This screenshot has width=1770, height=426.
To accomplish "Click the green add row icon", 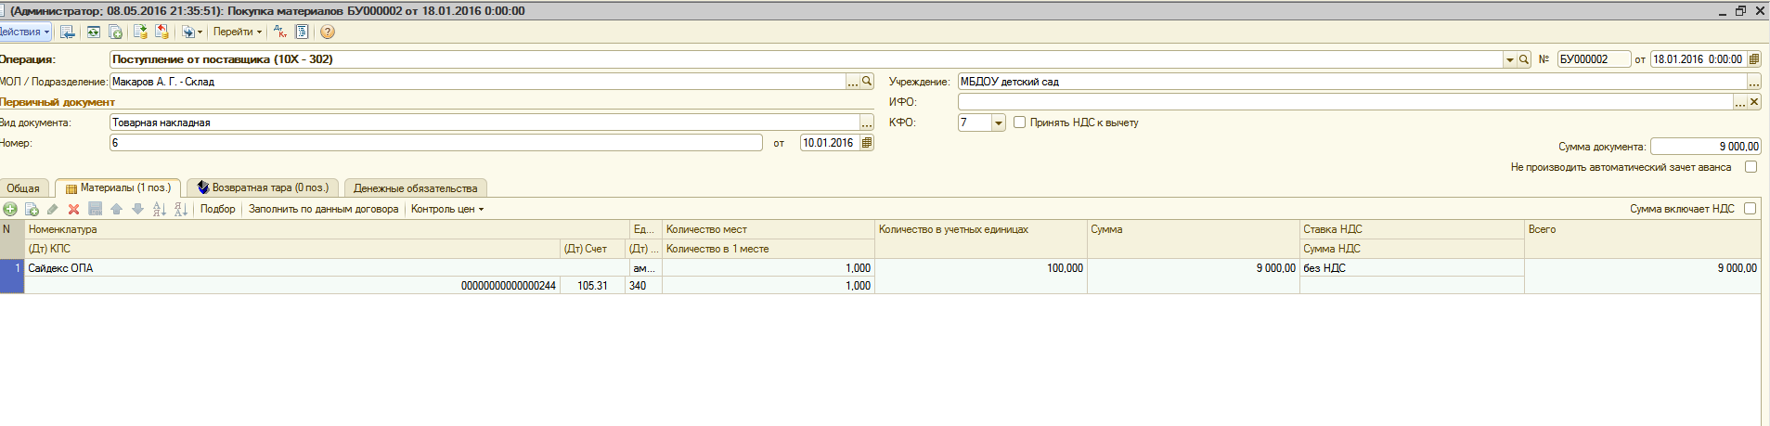I will point(11,209).
